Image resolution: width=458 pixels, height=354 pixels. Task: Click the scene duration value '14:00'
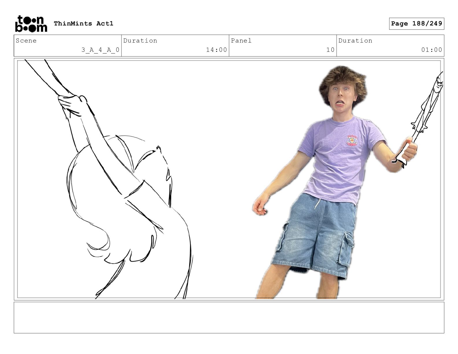[217, 50]
